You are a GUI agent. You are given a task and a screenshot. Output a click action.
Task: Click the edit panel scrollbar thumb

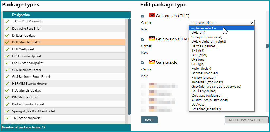(267, 46)
